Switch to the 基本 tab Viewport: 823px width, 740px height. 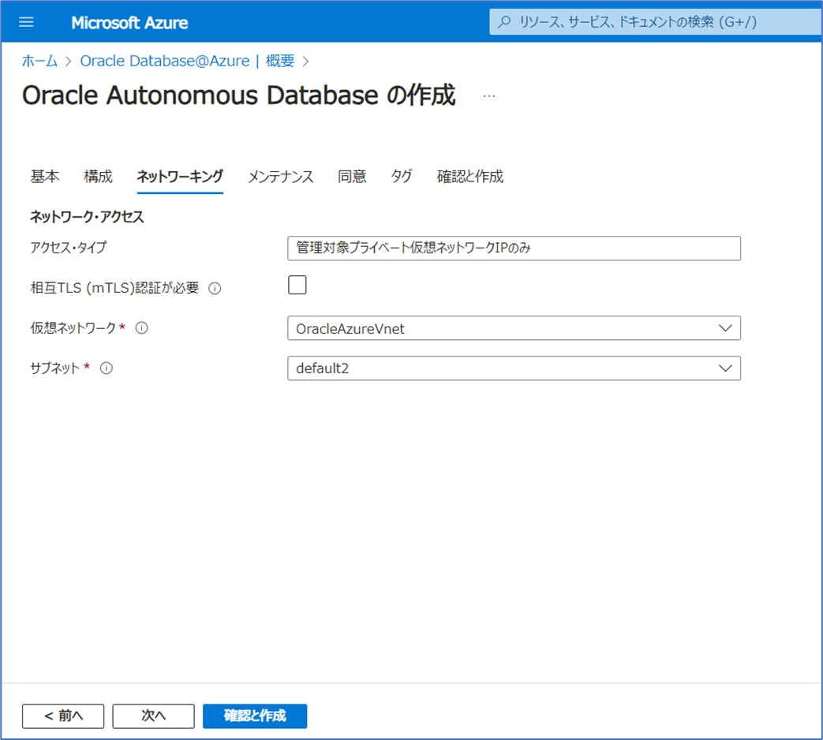45,177
